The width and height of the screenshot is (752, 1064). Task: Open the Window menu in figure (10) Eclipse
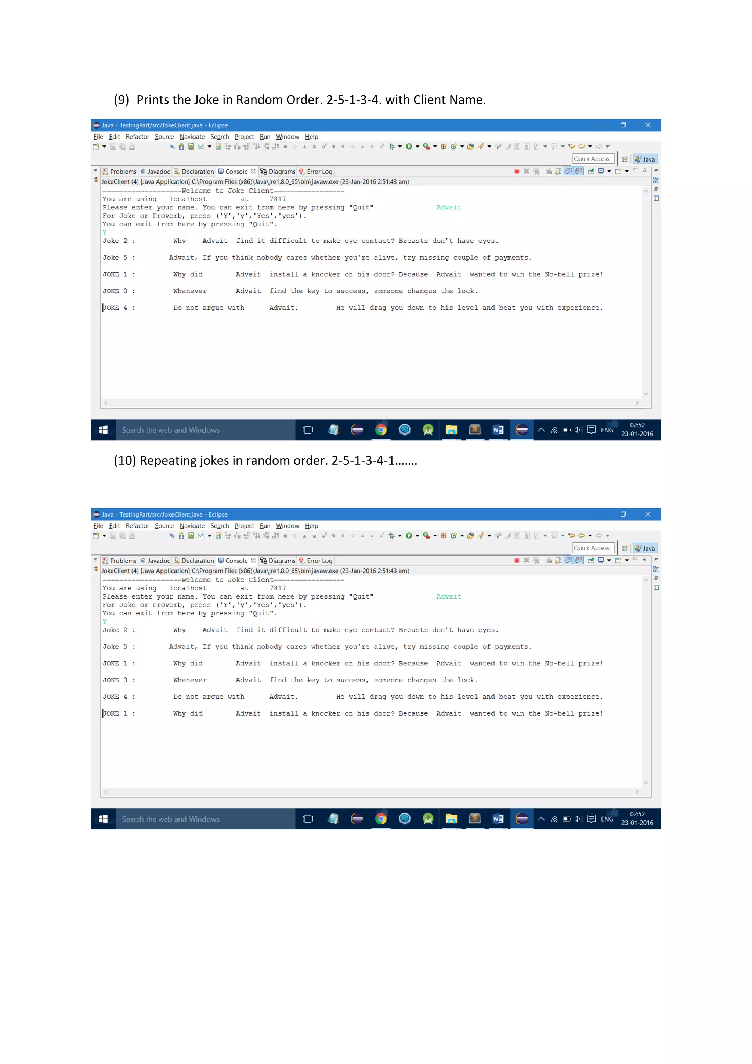click(288, 526)
